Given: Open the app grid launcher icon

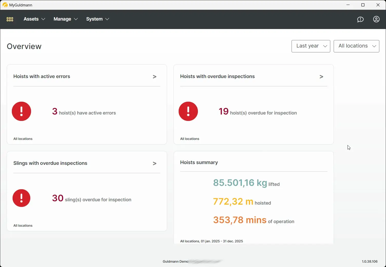Looking at the screenshot, I should coord(10,19).
